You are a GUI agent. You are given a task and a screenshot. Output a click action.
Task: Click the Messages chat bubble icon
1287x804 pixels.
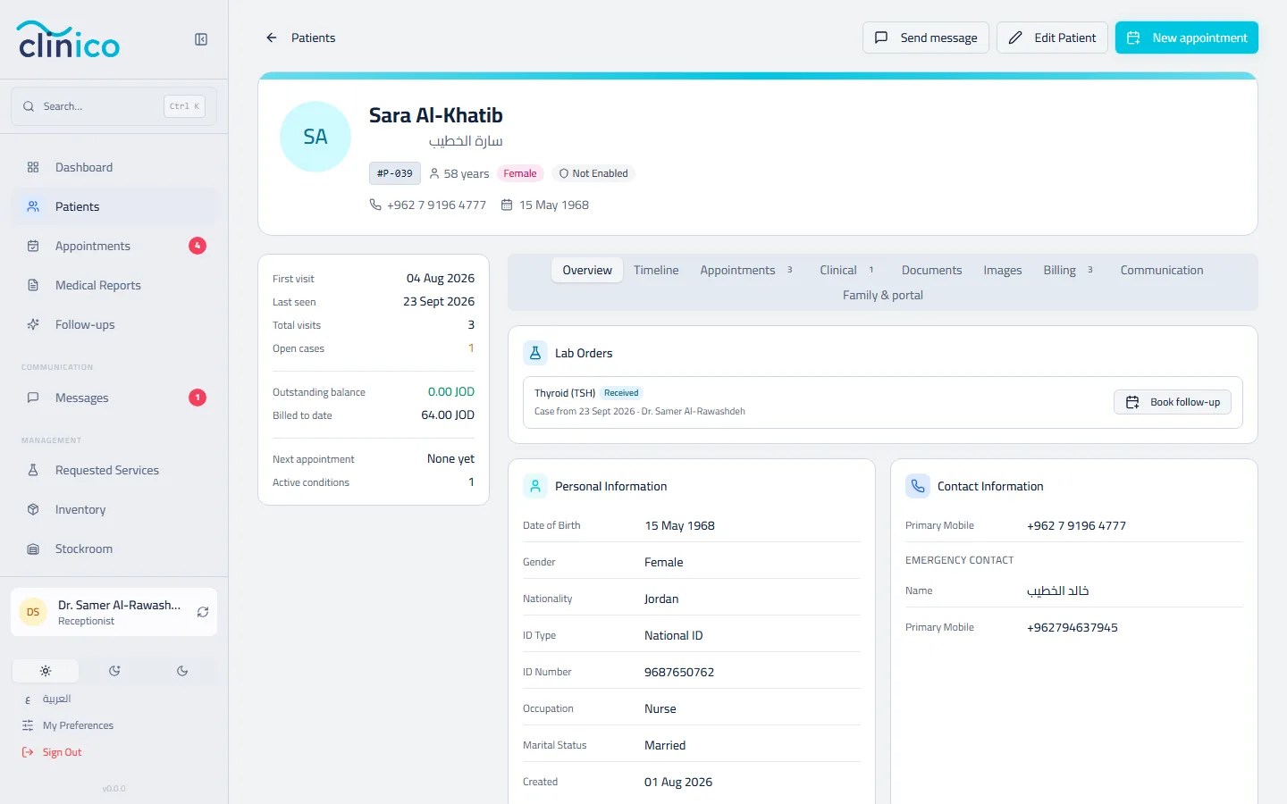coord(33,398)
